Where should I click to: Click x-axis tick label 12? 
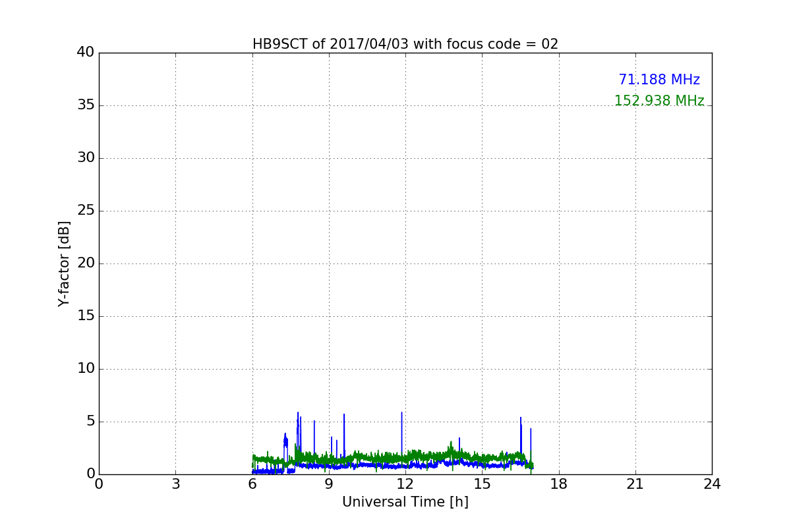405,484
